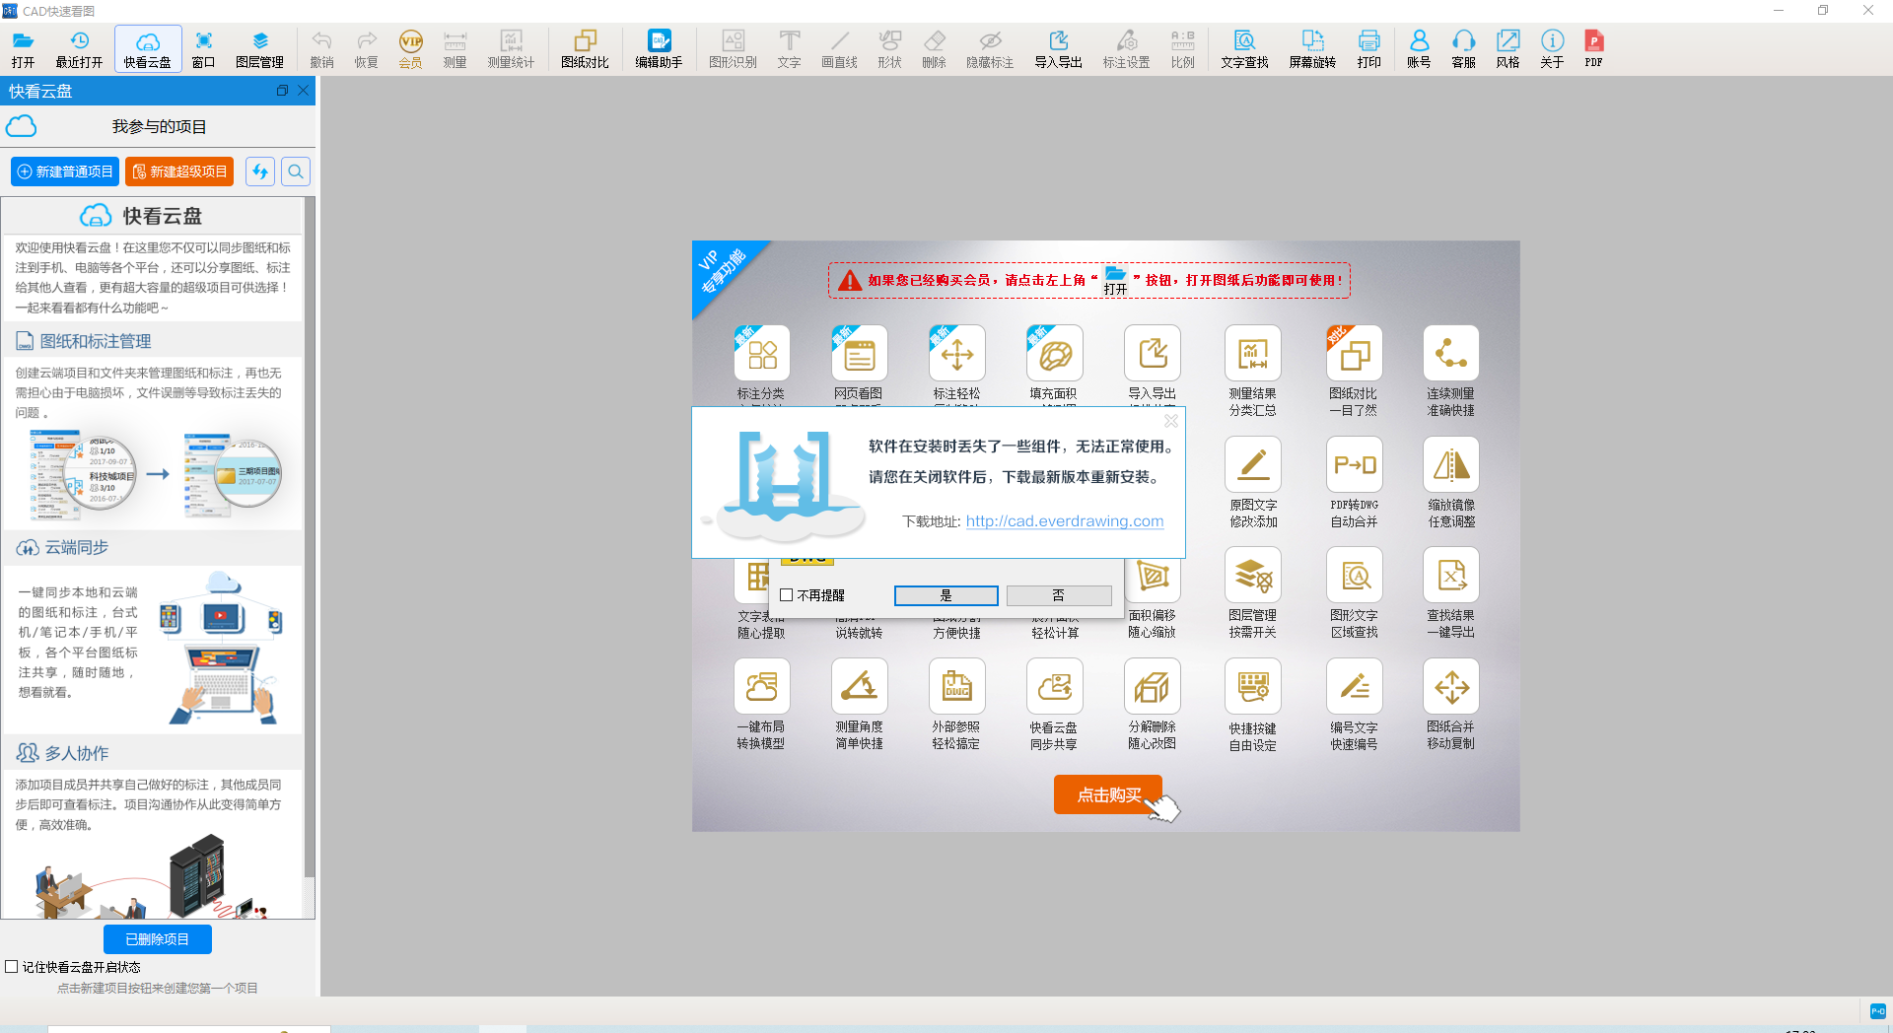Image resolution: width=1893 pixels, height=1033 pixels.
Task: Click 新建普通项目 button
Action: click(x=65, y=172)
